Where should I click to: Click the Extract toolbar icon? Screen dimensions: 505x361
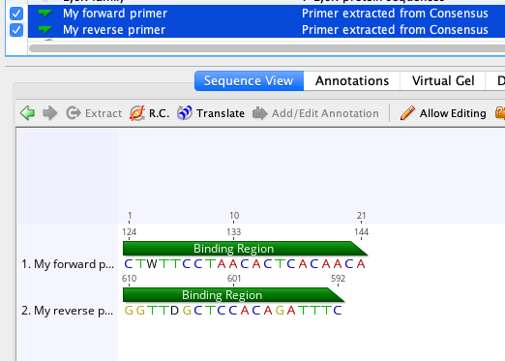74,113
